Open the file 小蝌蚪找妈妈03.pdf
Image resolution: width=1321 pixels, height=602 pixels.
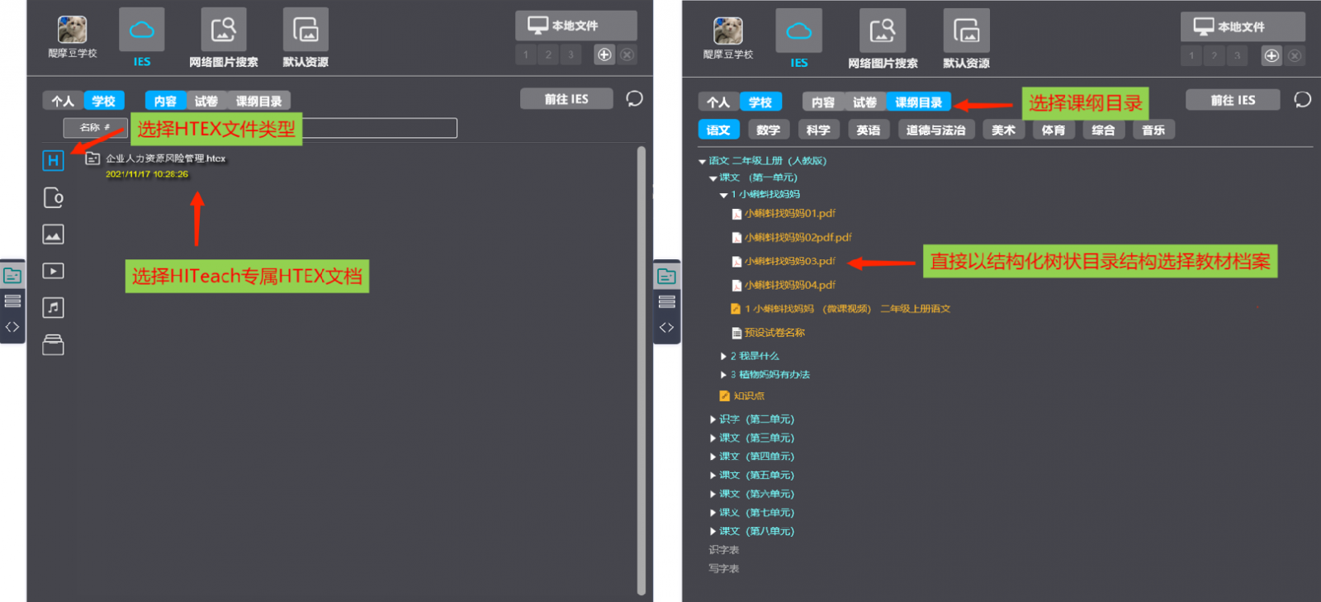point(789,262)
